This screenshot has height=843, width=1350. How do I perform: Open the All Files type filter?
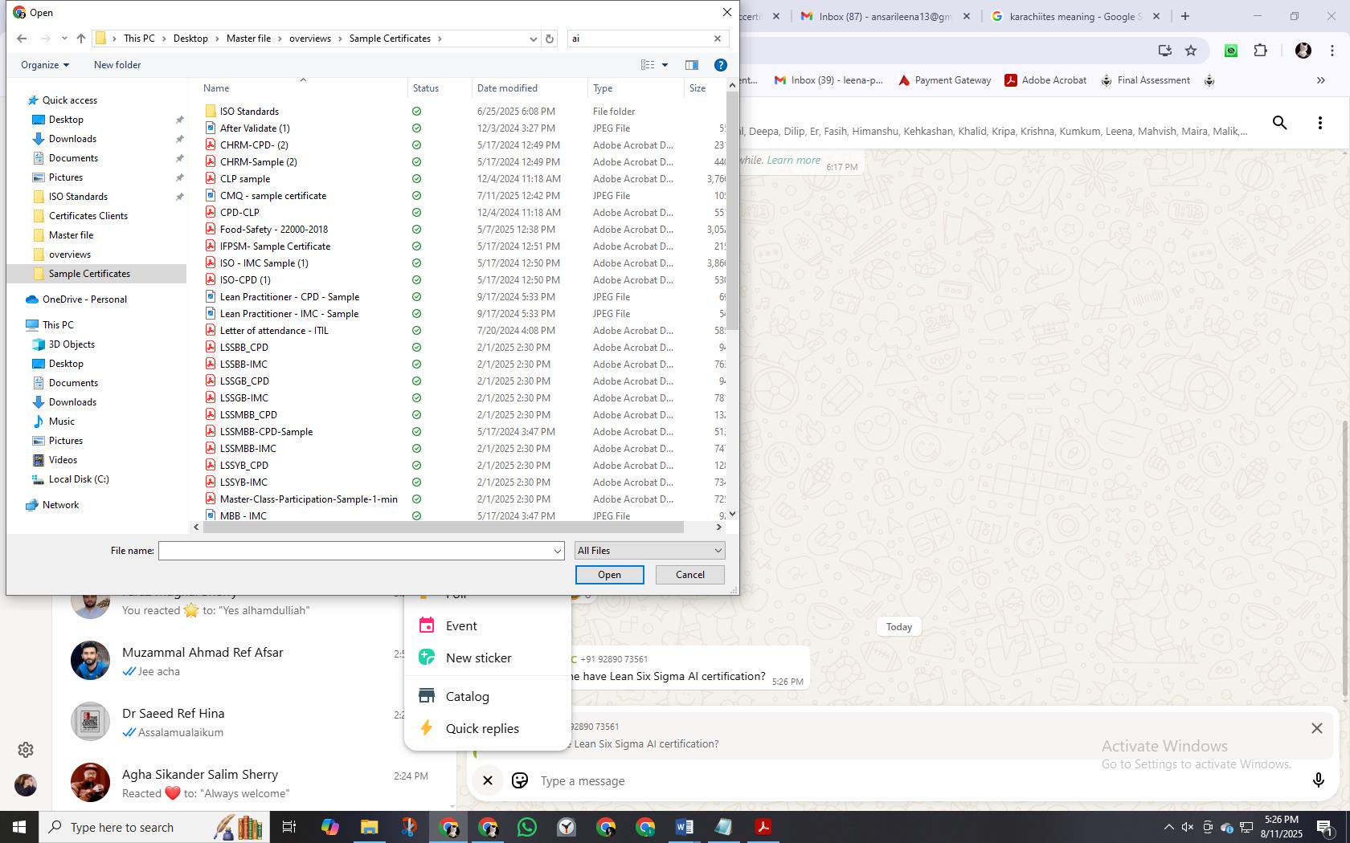click(x=649, y=551)
